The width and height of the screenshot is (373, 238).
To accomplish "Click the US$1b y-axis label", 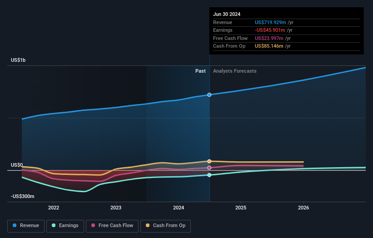I will click(18, 60).
